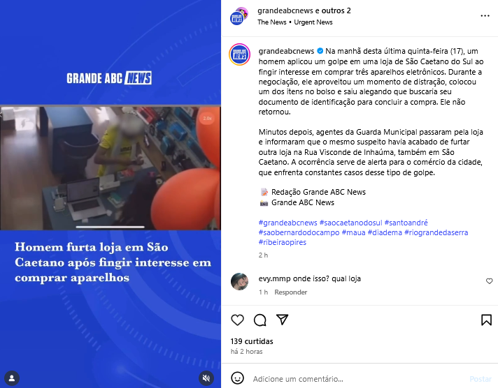
Task: Open the #santoandré hashtag link
Action: [406, 223]
